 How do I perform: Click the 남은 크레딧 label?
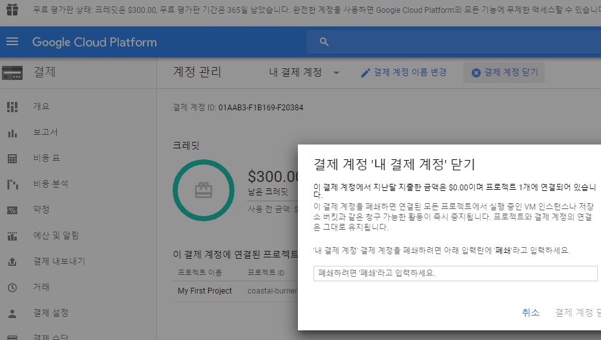click(x=268, y=192)
